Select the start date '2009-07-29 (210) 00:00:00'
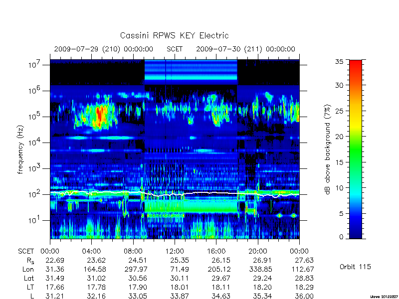Image resolution: width=399 pixels, height=299 pixels. coord(104,49)
